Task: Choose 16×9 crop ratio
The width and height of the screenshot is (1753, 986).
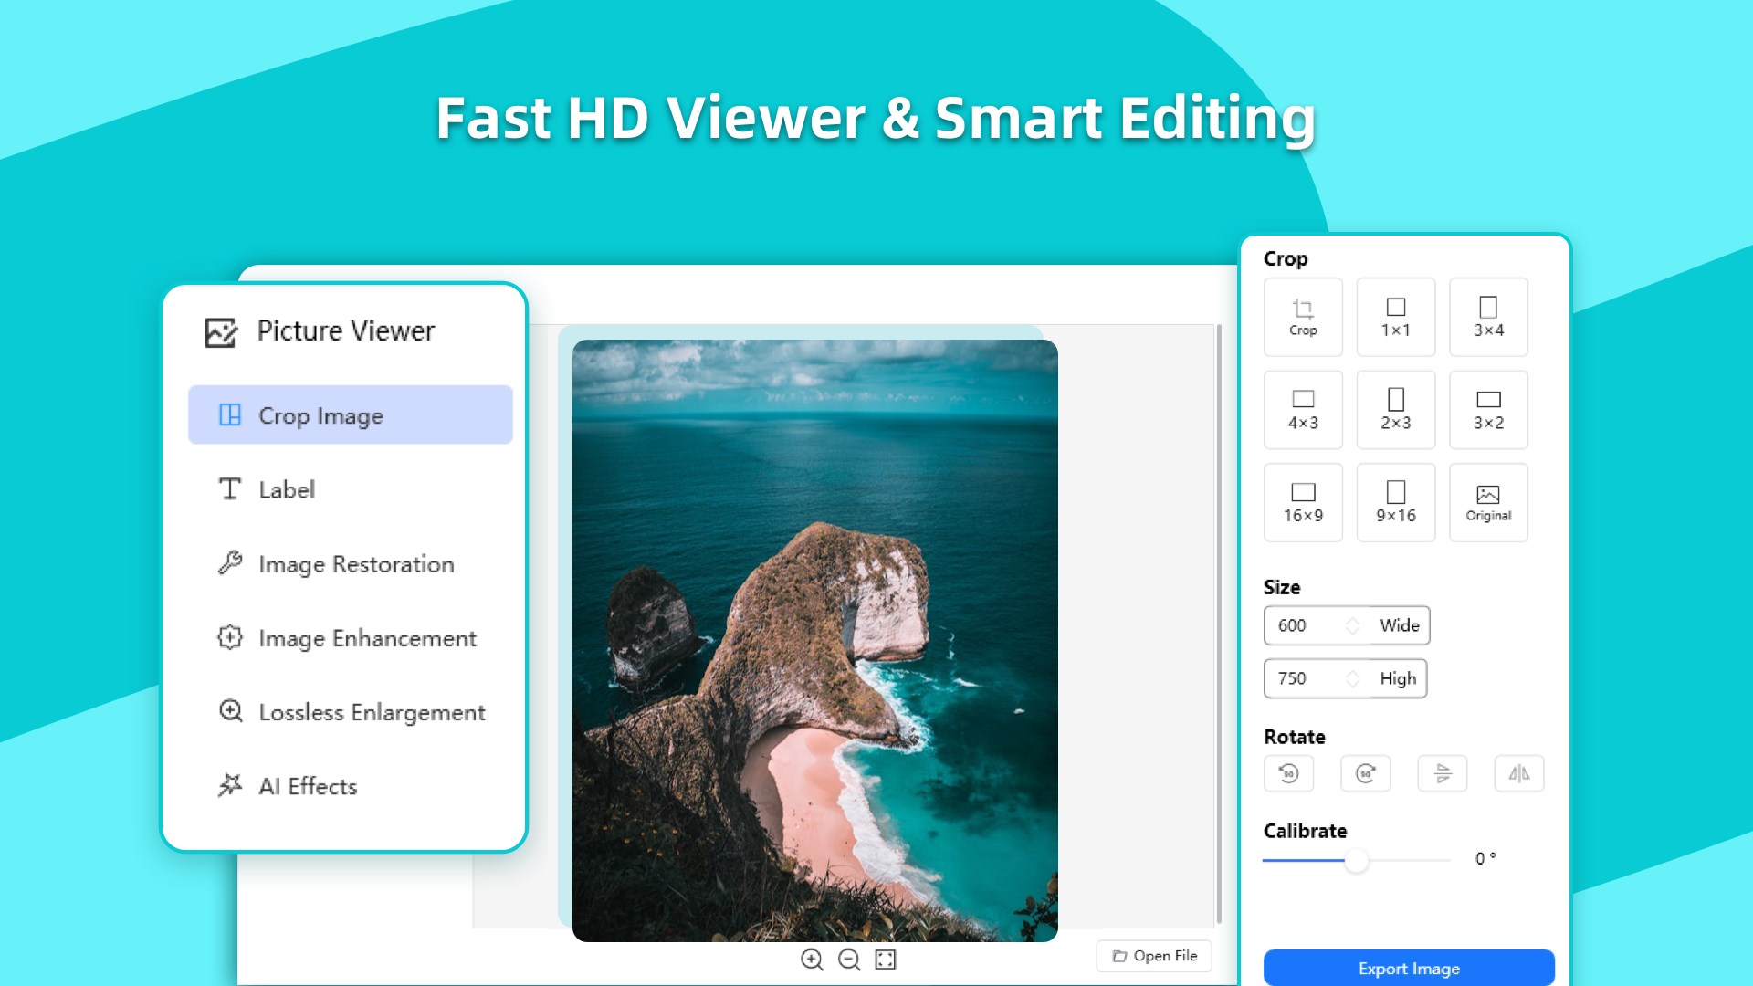Action: [x=1303, y=502]
